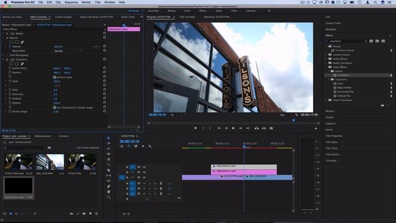Image resolution: width=396 pixels, height=223 pixels.
Task: Toggle animation stopwatch for Anchor Point
Action: [10, 68]
